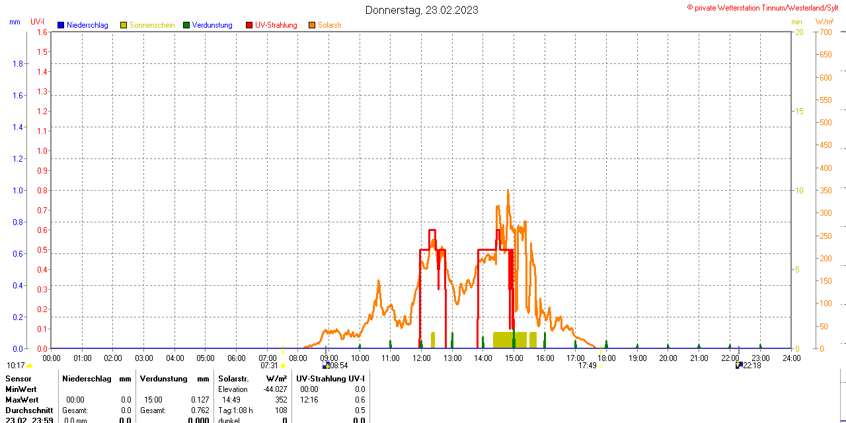Click the sunset icon beside 17:49
The width and height of the screenshot is (846, 423).
[x=600, y=366]
